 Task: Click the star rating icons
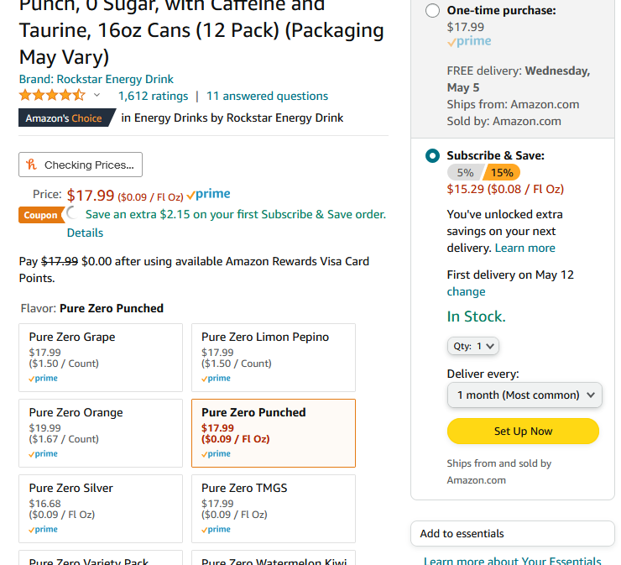tap(52, 96)
